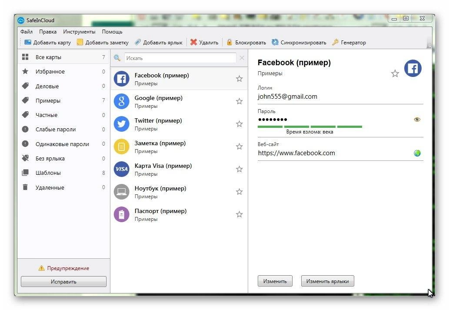Click the Время взлома: века text
The image size is (449, 310).
309,132
